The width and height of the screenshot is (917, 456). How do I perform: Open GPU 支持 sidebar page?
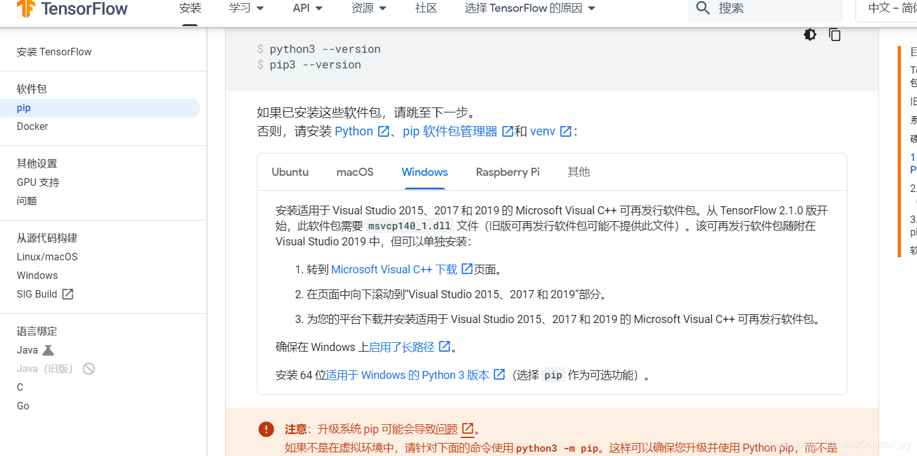coord(38,182)
